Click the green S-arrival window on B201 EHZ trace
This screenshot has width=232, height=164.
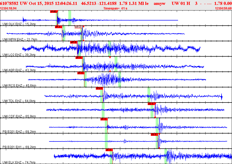157,126
